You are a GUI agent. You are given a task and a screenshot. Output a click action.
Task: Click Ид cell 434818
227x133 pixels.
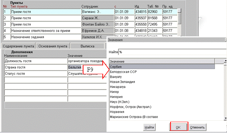141,31
